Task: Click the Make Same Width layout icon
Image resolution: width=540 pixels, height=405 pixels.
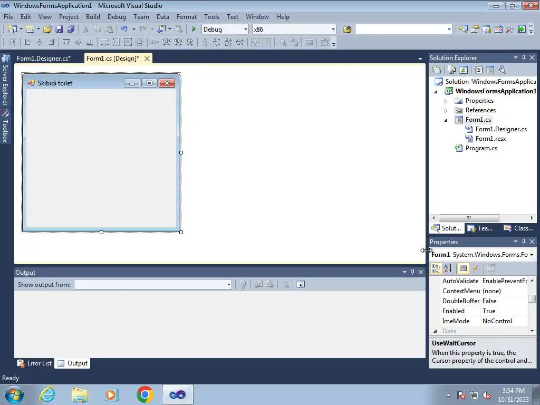Action: click(104, 42)
